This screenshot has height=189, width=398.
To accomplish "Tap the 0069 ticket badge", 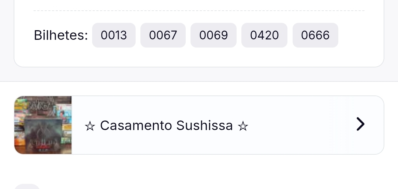I will click(x=213, y=35).
